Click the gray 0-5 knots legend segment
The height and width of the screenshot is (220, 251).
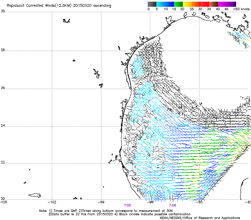tap(152, 4)
